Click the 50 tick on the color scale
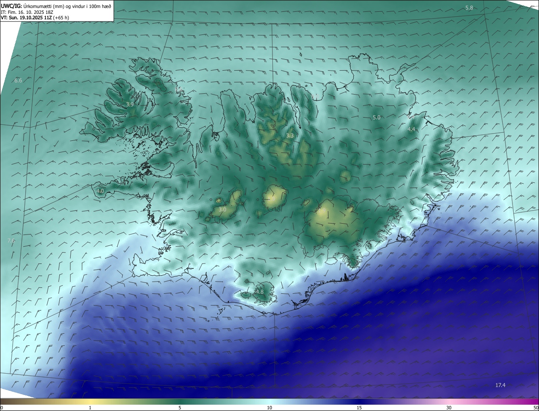This screenshot has height=411, width=539. [x=536, y=408]
